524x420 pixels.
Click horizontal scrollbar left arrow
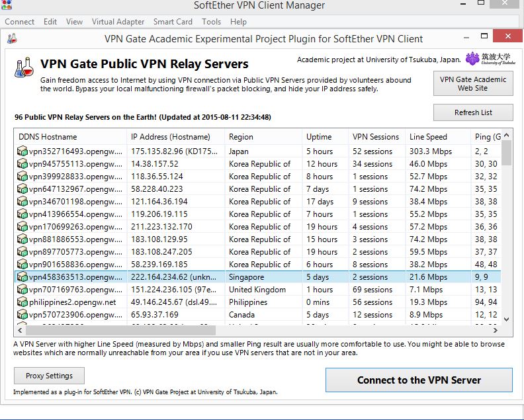[x=20, y=331]
